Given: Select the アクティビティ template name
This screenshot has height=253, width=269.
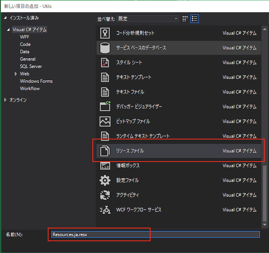Looking at the screenshot, I should [x=127, y=195].
